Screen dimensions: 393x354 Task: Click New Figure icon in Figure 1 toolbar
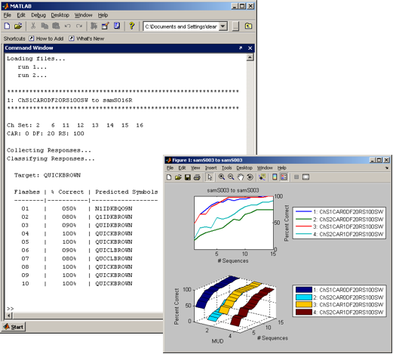pyautogui.click(x=169, y=177)
